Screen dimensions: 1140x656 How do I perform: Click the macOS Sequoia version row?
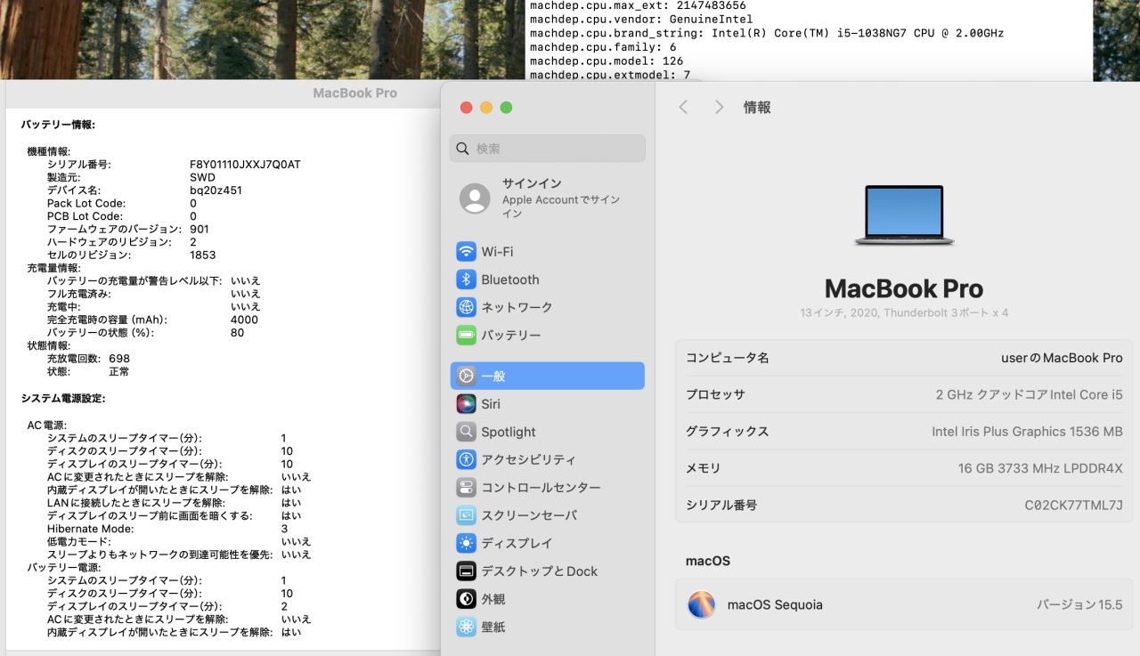pyautogui.click(x=903, y=604)
